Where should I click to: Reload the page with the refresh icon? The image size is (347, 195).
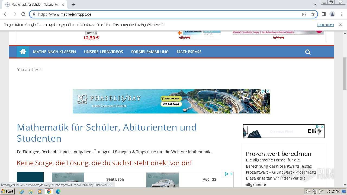click(x=23, y=14)
